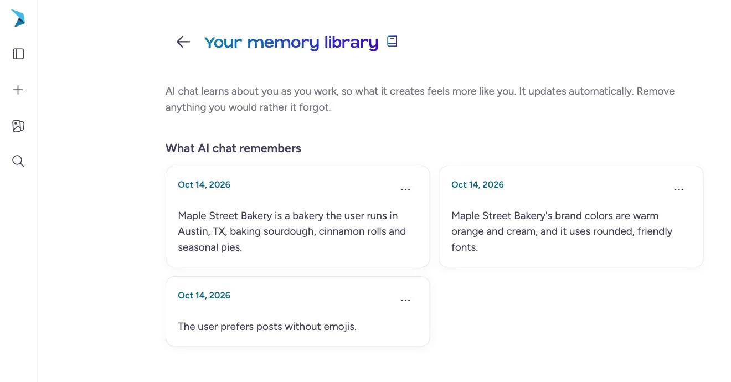Image resolution: width=731 pixels, height=382 pixels.
Task: Open the three-dot menu on emojis memory
Action: click(x=405, y=300)
